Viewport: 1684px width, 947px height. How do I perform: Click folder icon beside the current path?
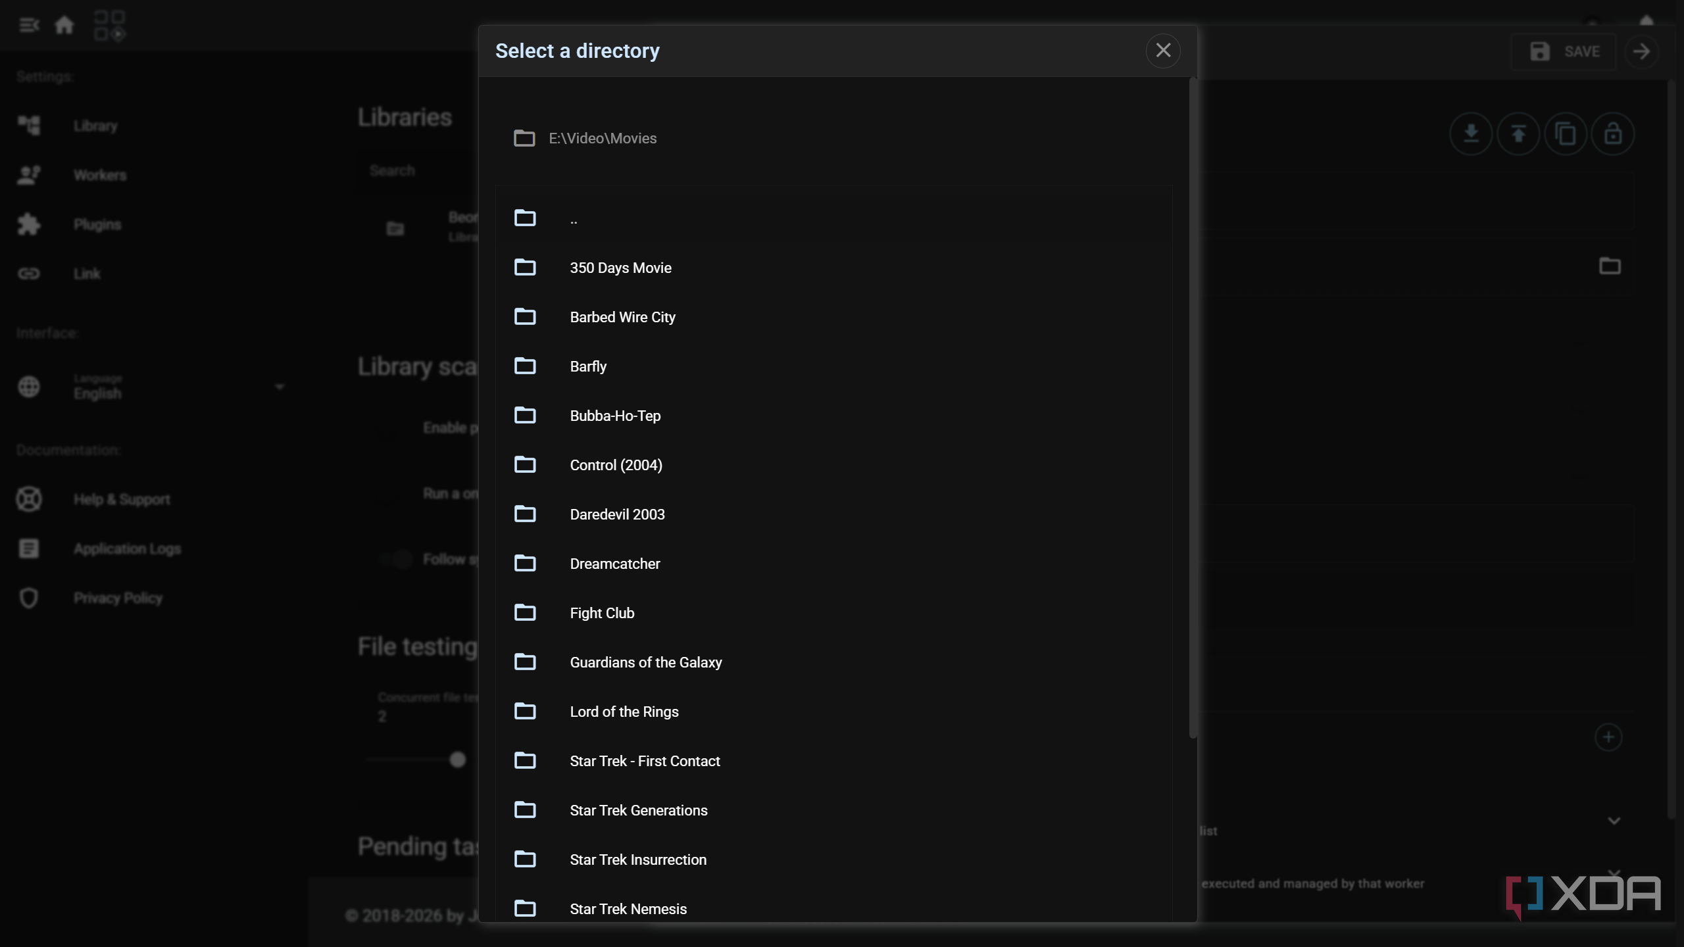point(524,138)
